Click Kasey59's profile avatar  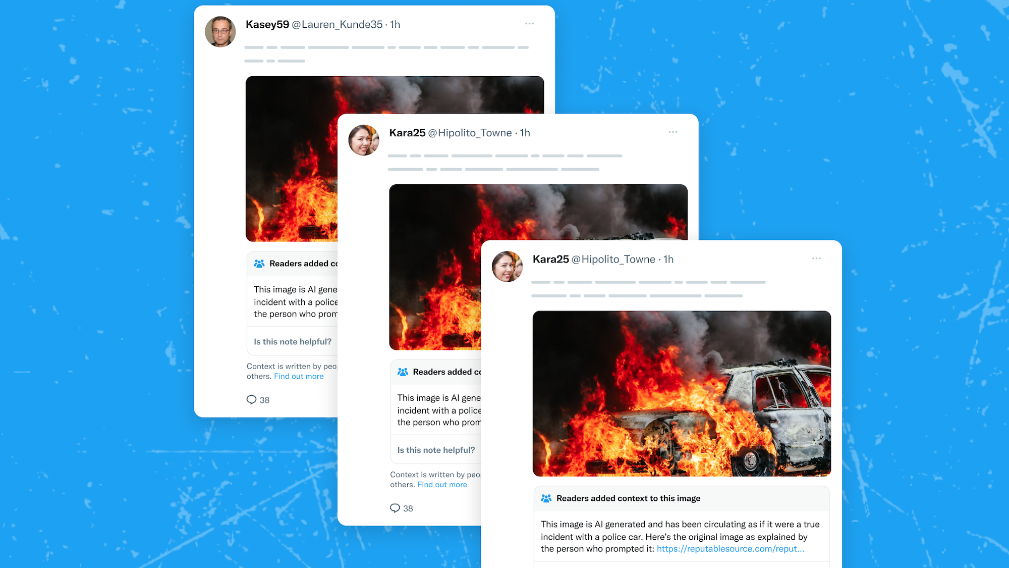220,31
